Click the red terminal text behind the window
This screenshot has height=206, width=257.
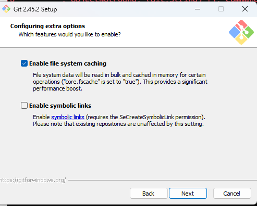tap(129, 1)
